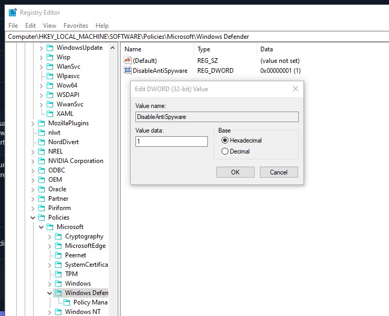The width and height of the screenshot is (389, 316).
Task: Select the Wow64 folder icon
Action: pos(50,85)
